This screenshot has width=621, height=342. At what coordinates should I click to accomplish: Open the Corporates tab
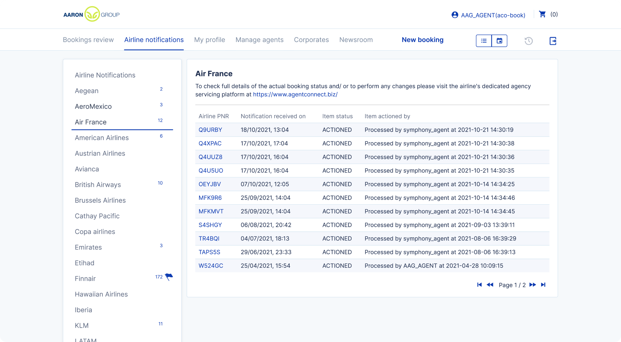[x=311, y=40]
